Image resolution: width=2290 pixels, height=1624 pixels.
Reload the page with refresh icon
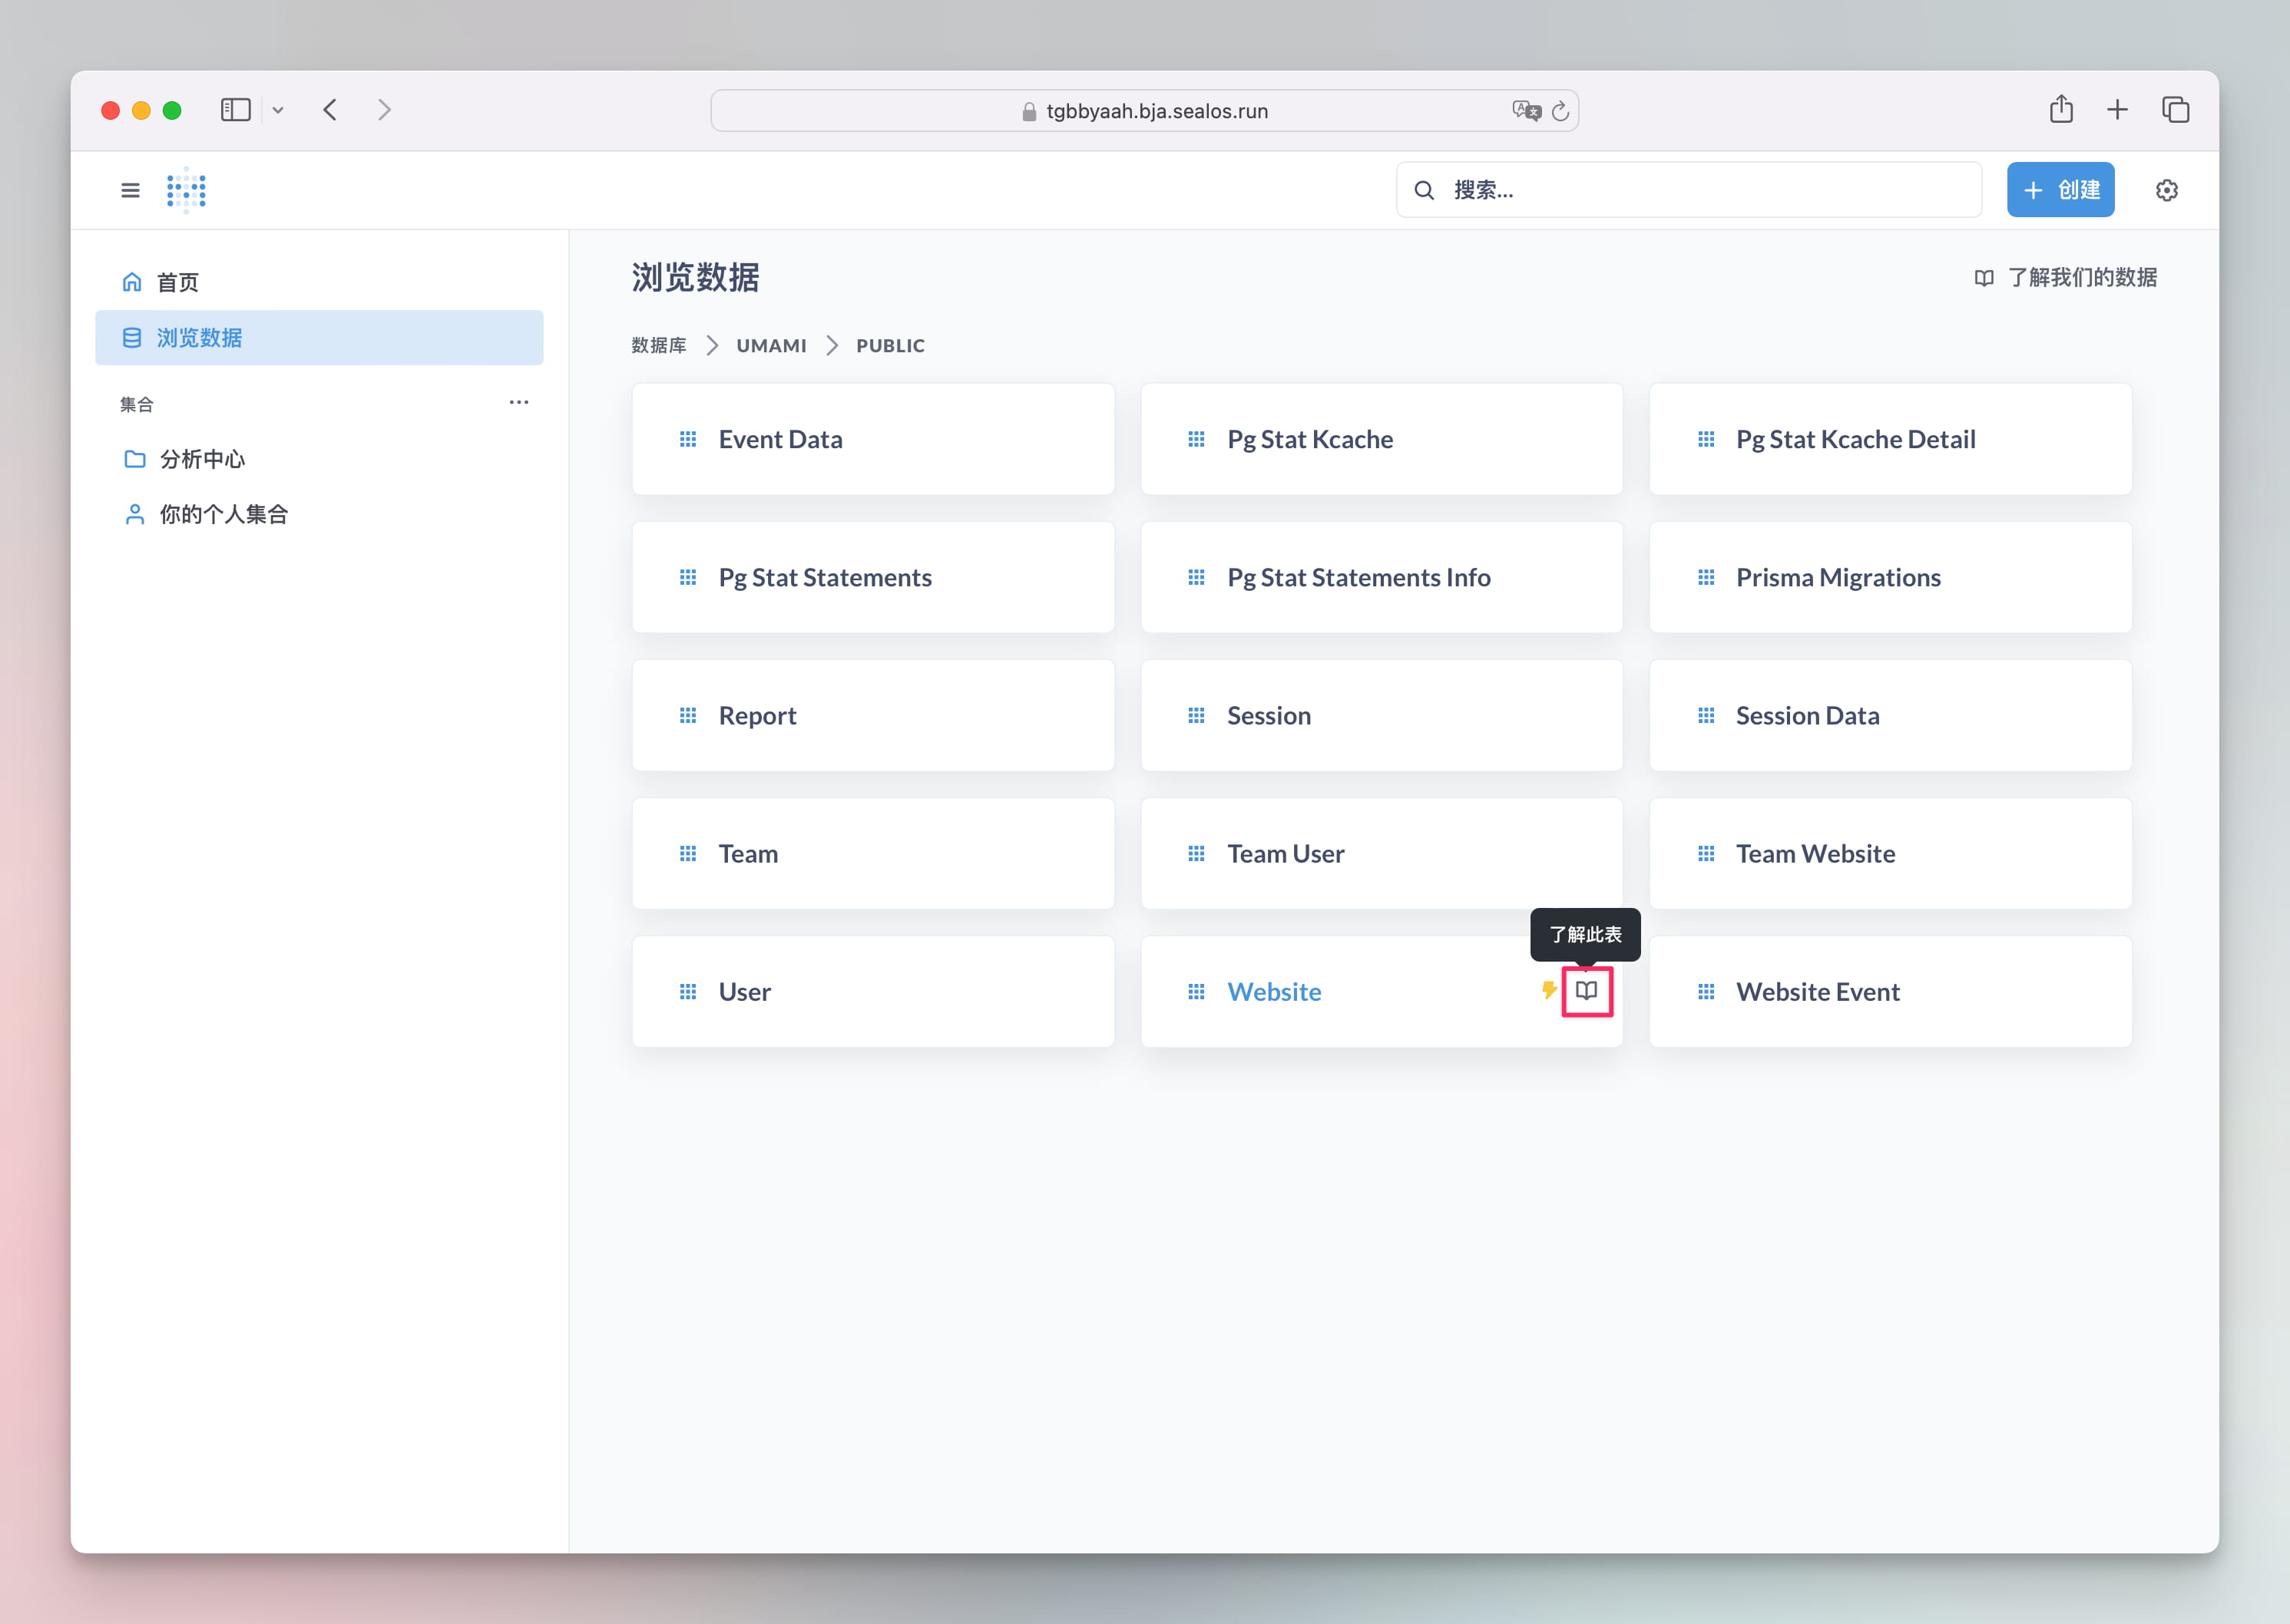1560,111
